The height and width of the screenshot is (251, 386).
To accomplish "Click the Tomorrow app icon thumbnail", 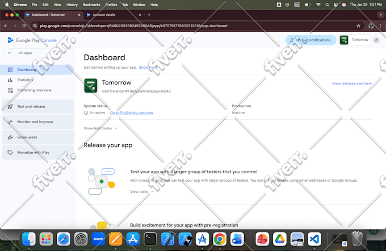I will tap(91, 86).
